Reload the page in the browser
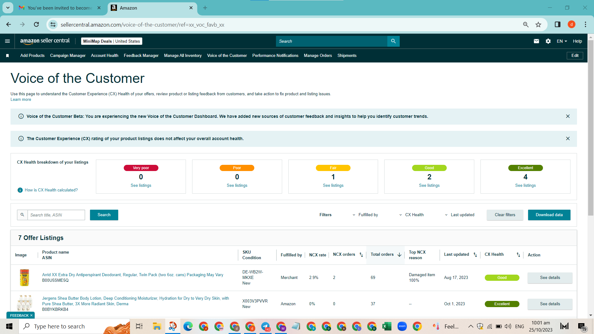 [37, 24]
